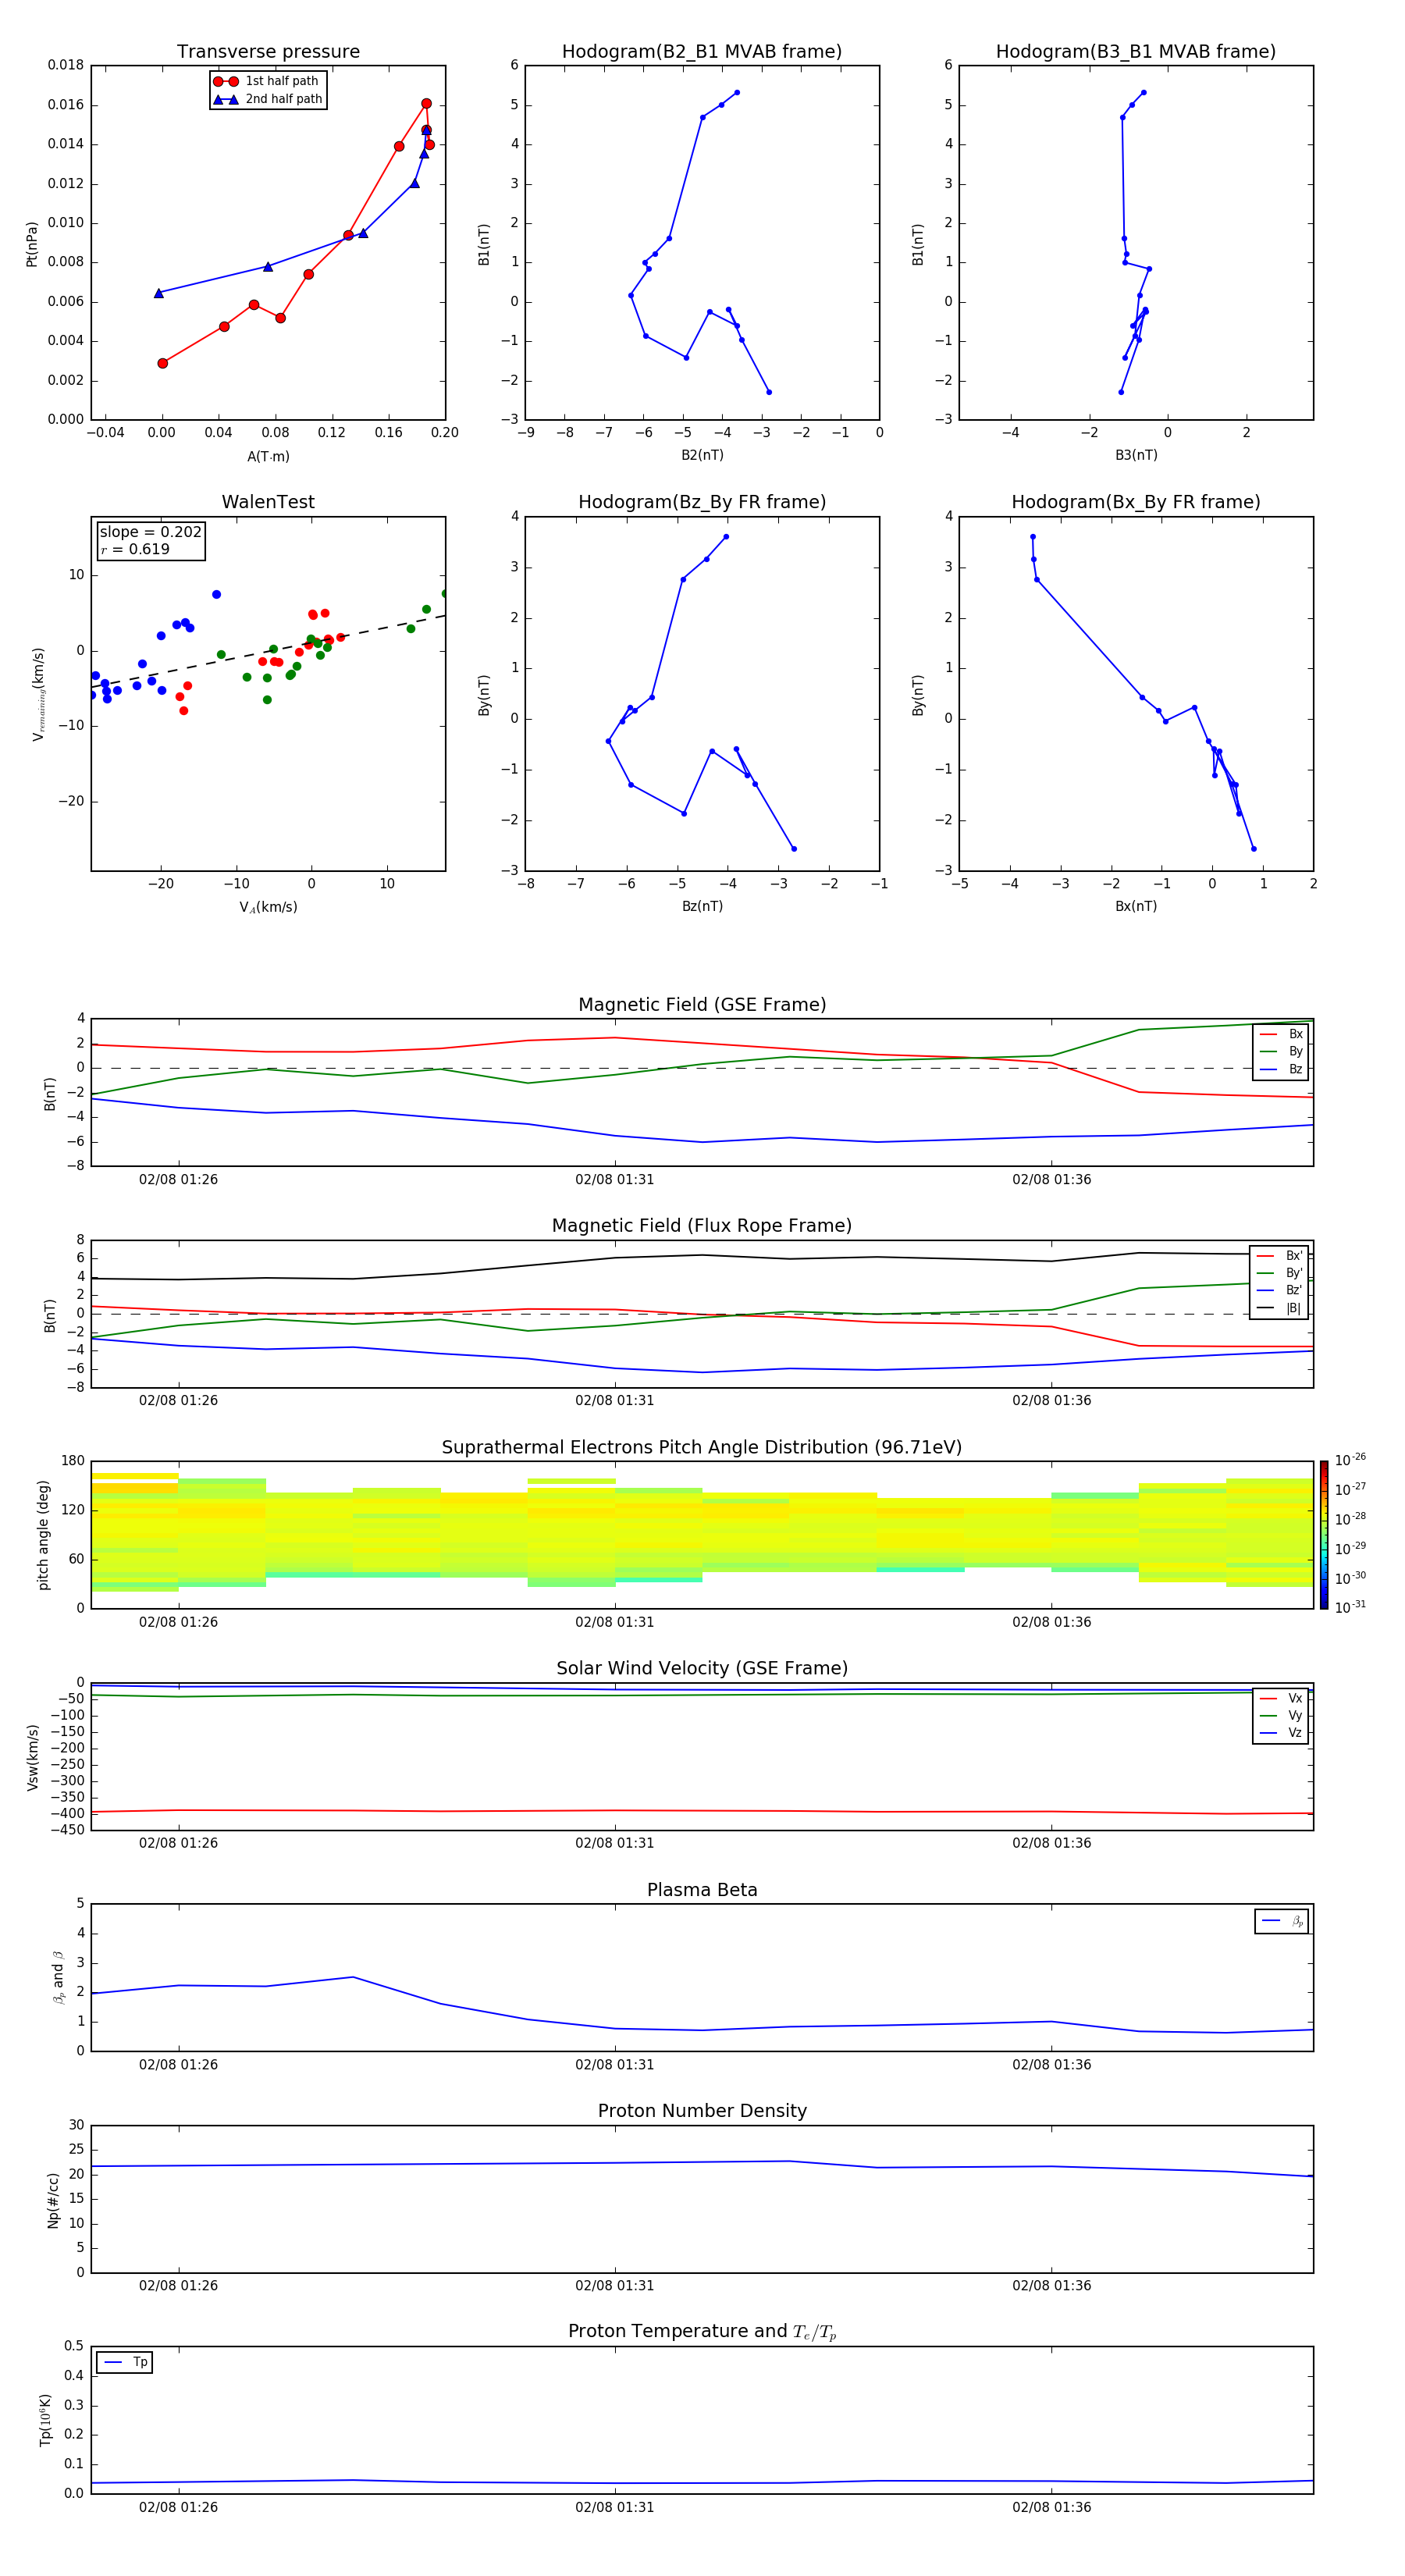Click 'Suprathermal Electrons Pitch Angle Distribution' title
The height and width of the screenshot is (2576, 1405).
click(702, 1447)
